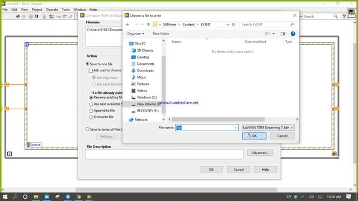
Task: Click the search magnifier in LabVIEW toolbar
Action: pyautogui.click(x=336, y=16)
